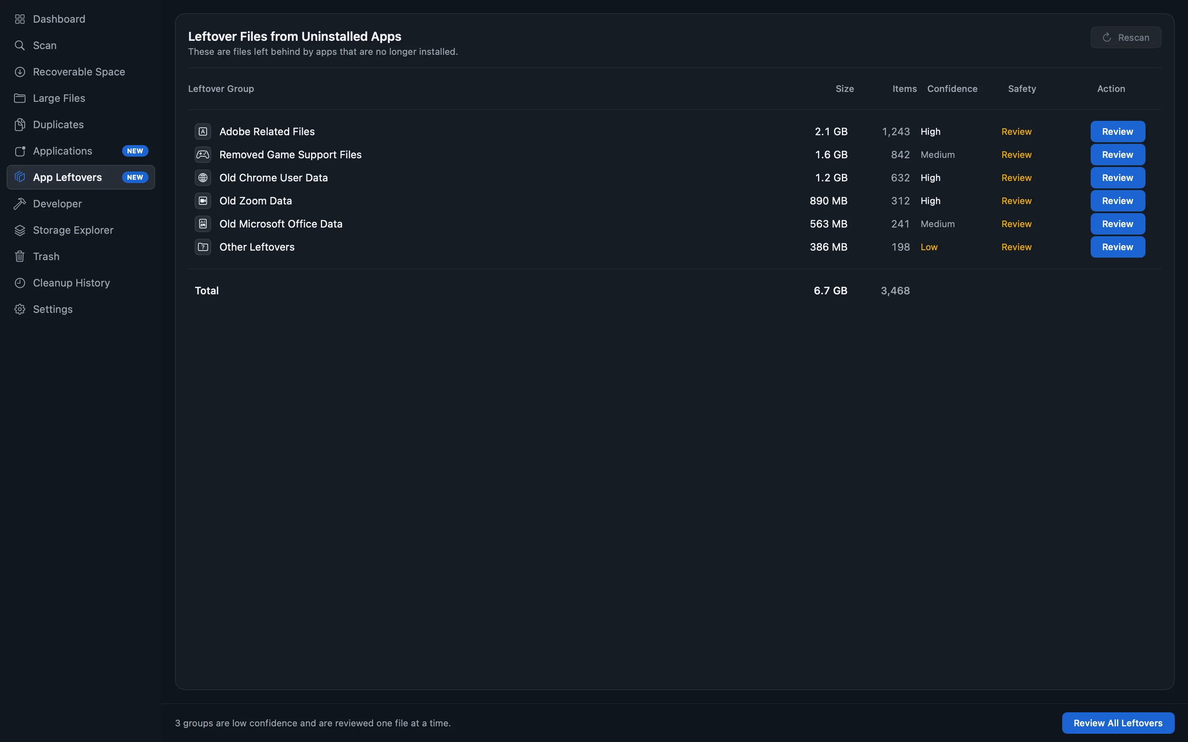Screen dimensions: 1188x742
Task: Review Removed Game Support Files via button
Action: pyautogui.click(x=1117, y=155)
